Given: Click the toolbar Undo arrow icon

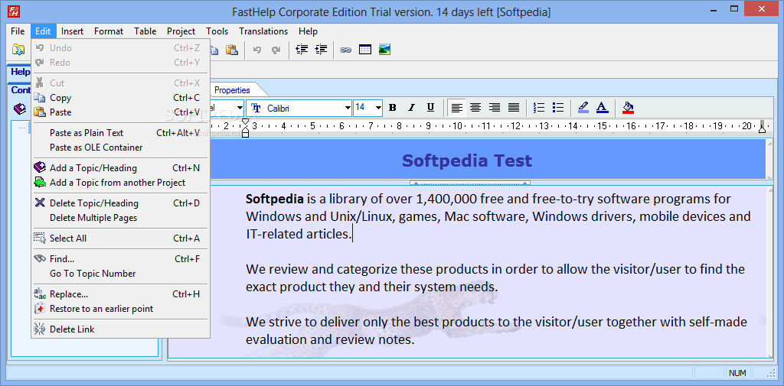Looking at the screenshot, I should pyautogui.click(x=257, y=50).
